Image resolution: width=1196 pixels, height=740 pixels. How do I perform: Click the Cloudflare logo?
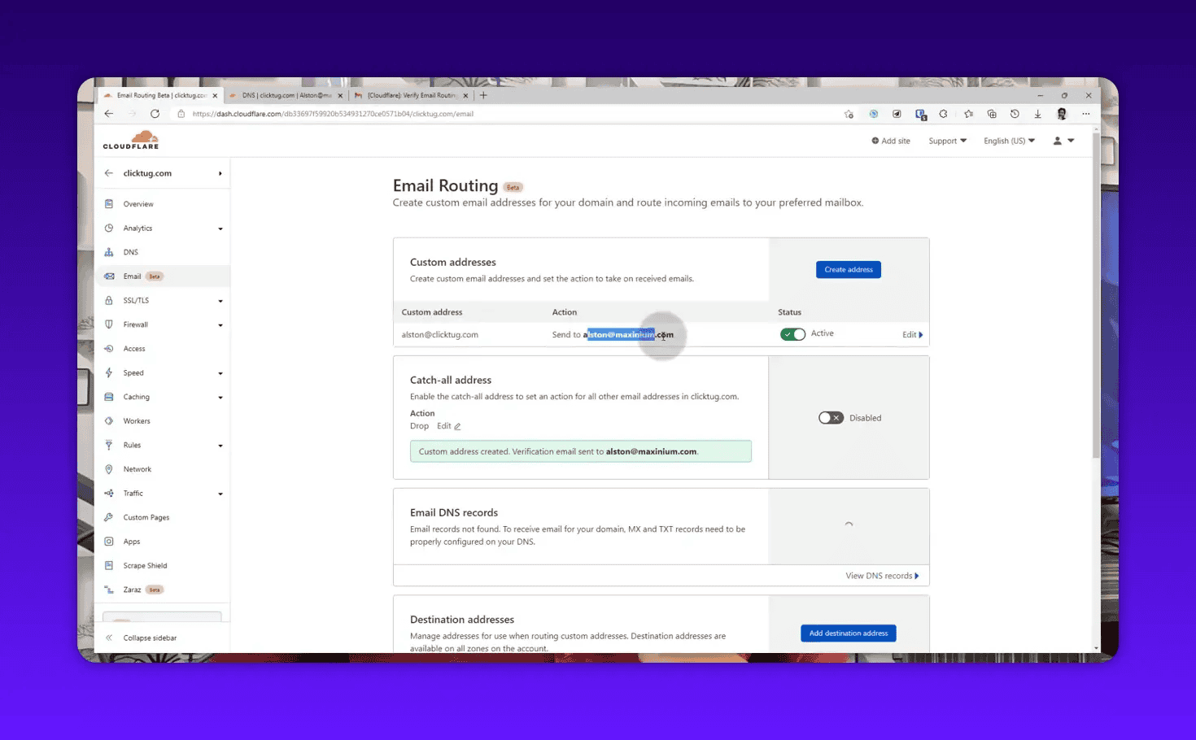pyautogui.click(x=130, y=139)
